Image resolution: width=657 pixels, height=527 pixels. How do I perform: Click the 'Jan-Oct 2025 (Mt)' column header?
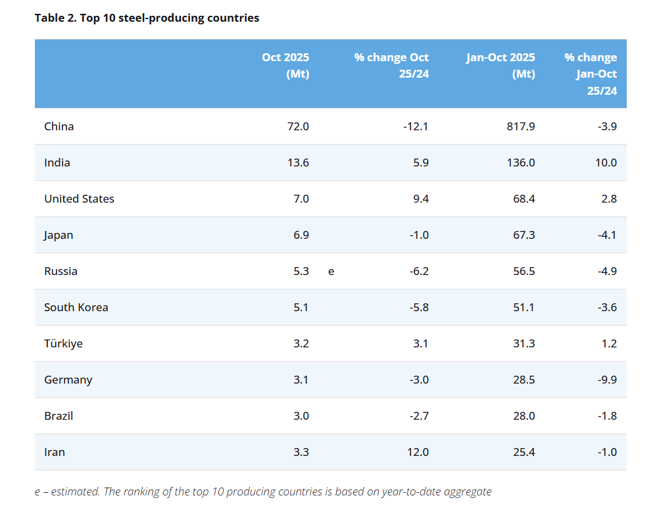point(500,65)
